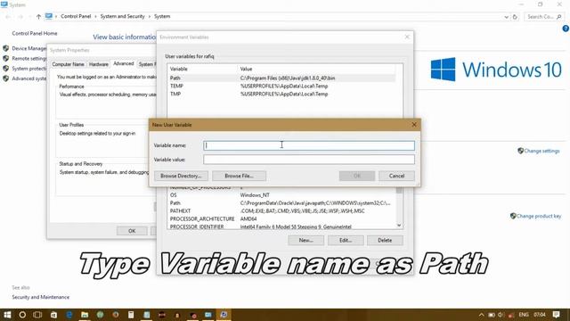Viewport: 570px width, 321px height.
Task: Click Edit button under system variables
Action: [346, 240]
